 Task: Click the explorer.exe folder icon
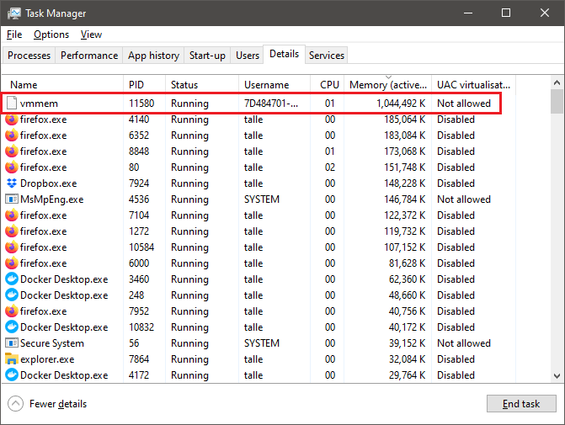12,359
